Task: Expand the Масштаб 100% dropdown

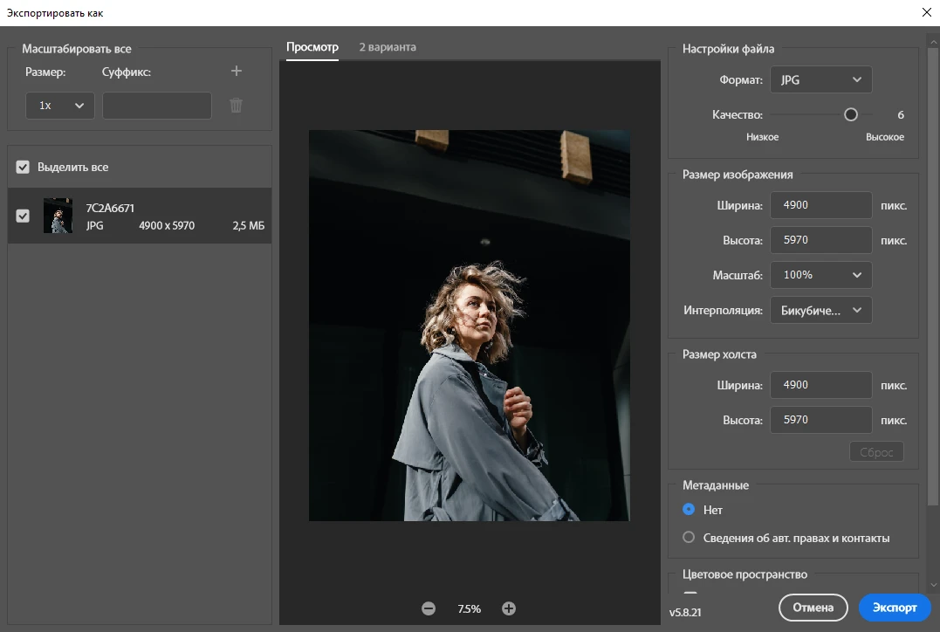Action: point(820,275)
